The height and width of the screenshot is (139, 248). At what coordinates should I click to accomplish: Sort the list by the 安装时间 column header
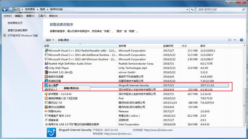coord(169,46)
